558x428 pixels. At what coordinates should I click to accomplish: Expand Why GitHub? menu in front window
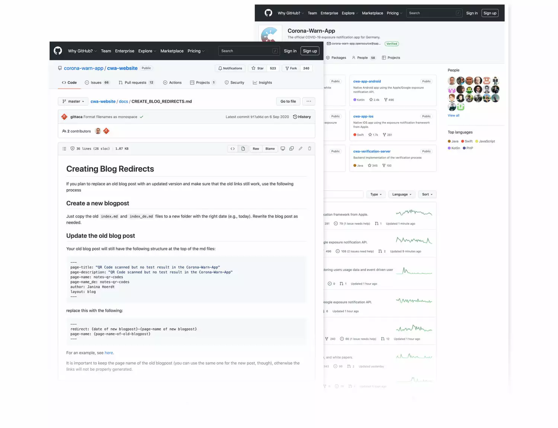82,51
